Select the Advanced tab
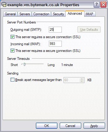The height and width of the screenshot is (132, 108). (75, 13)
